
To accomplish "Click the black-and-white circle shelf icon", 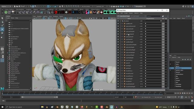I will [66, 12].
